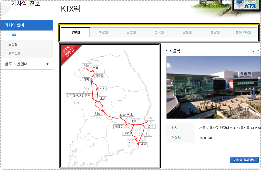The image size is (261, 170).
Task: Select the 경부선 tab
Action: coord(75,32)
